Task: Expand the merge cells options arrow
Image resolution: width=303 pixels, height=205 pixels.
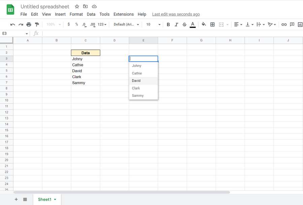Action: (228, 25)
